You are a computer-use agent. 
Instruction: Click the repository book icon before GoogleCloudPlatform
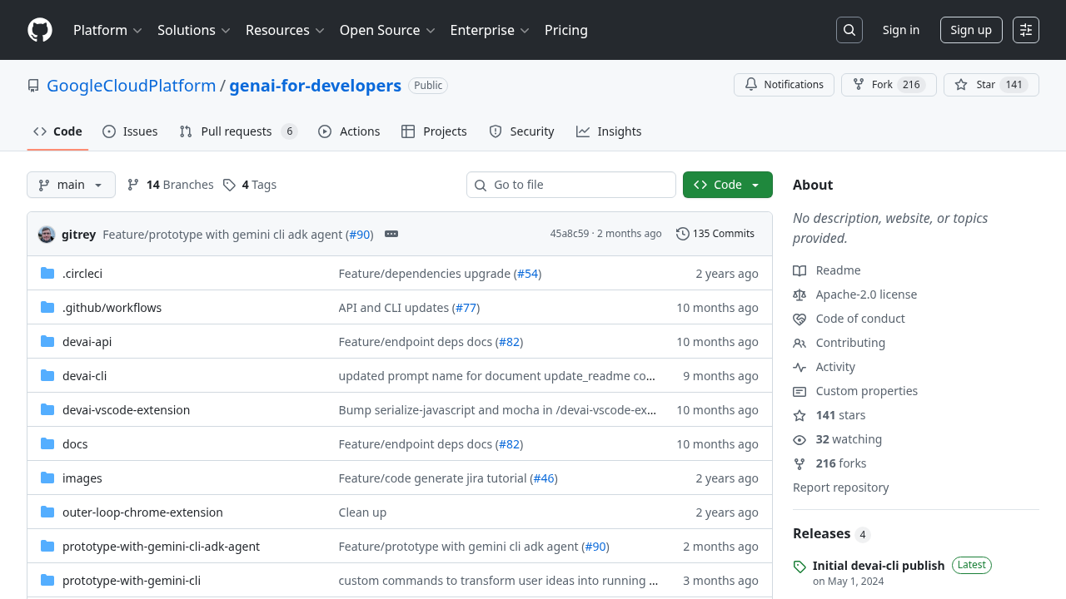coord(32,85)
